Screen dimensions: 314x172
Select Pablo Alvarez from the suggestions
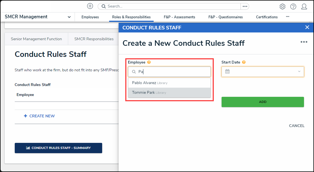(144, 83)
